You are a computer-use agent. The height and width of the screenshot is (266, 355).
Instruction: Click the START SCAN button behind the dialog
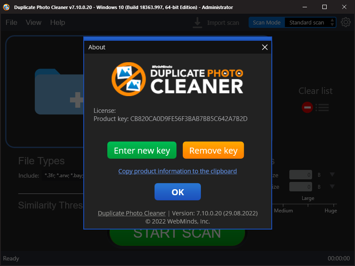[177, 237]
